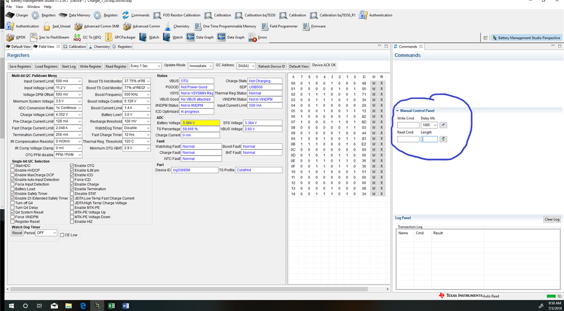Open the I2C To HDQ tool

(x=87, y=37)
